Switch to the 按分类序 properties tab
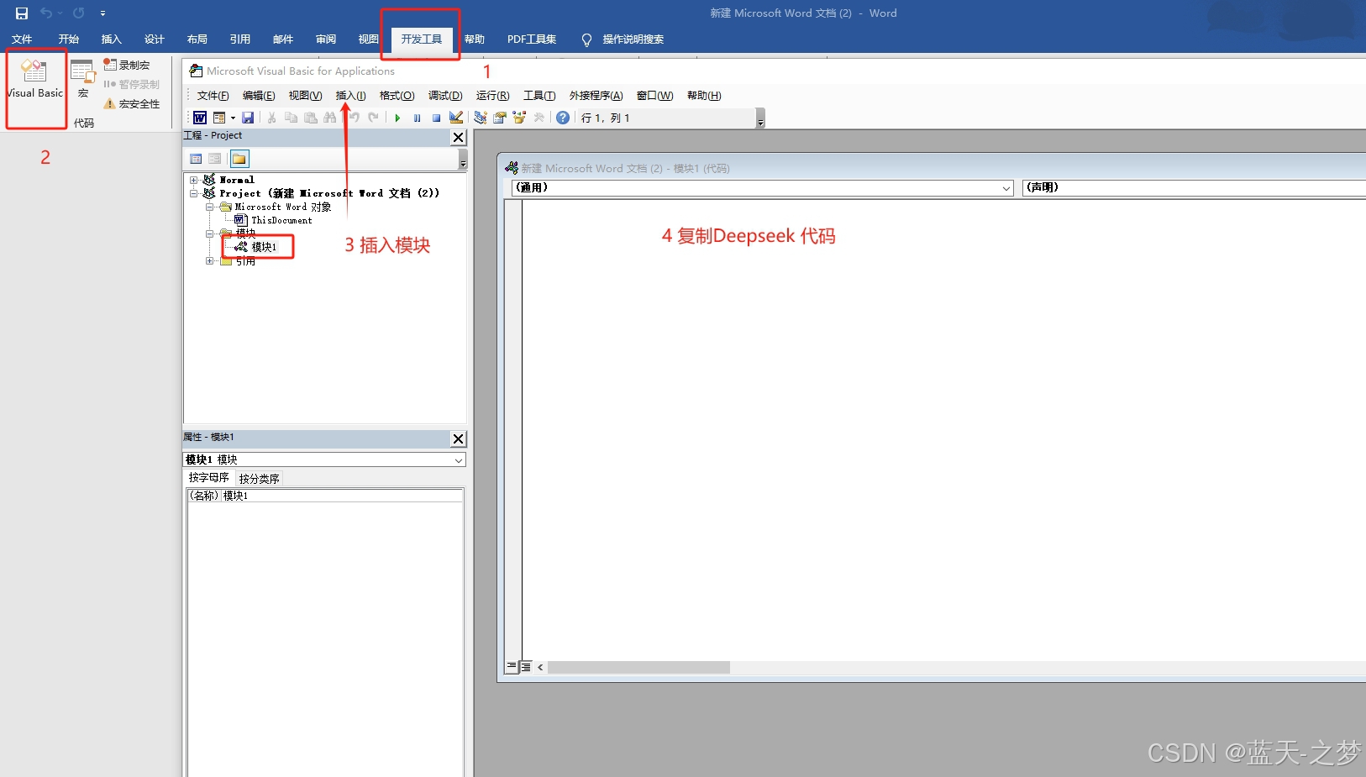 pos(259,478)
